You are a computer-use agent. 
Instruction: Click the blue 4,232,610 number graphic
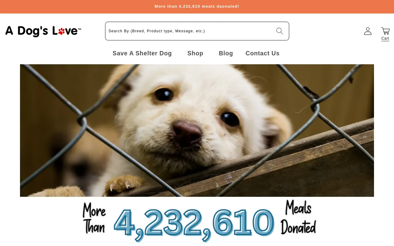coord(194,223)
